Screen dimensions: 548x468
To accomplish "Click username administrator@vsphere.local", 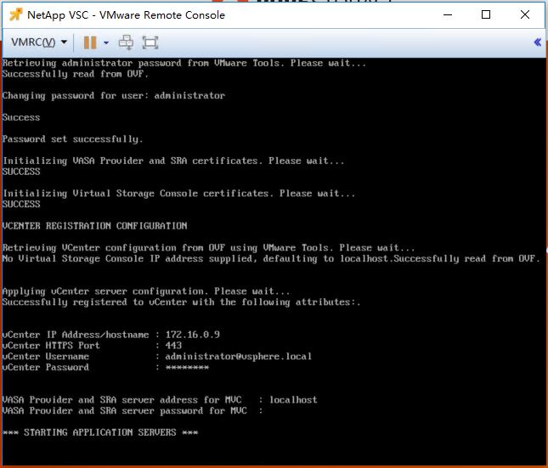I will pyautogui.click(x=239, y=356).
